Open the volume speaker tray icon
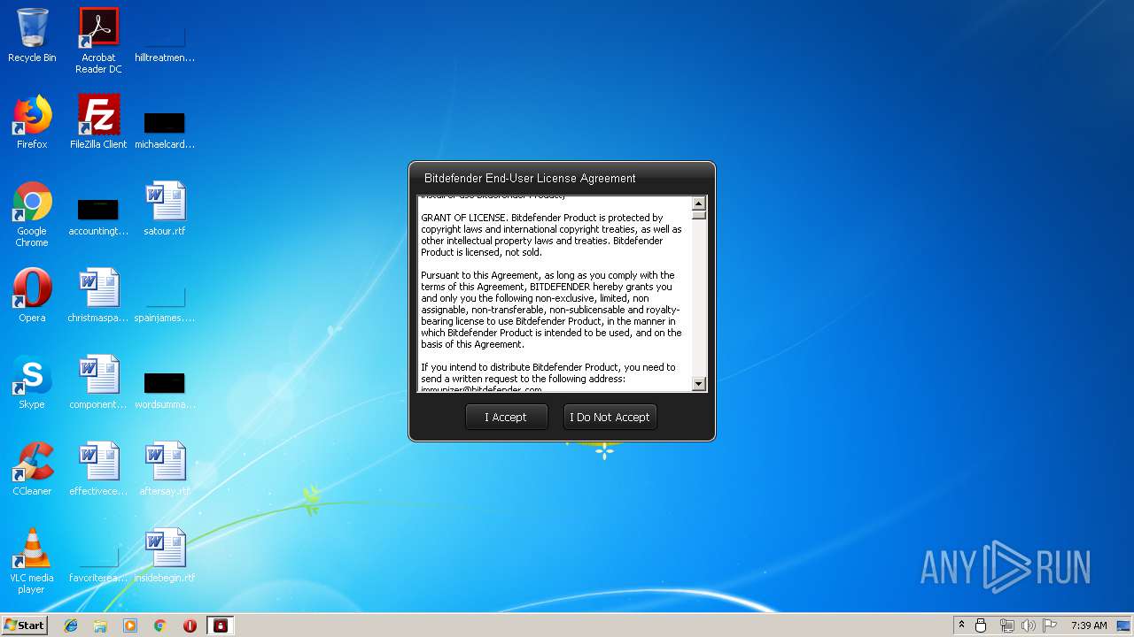1134x637 pixels. [1028, 625]
